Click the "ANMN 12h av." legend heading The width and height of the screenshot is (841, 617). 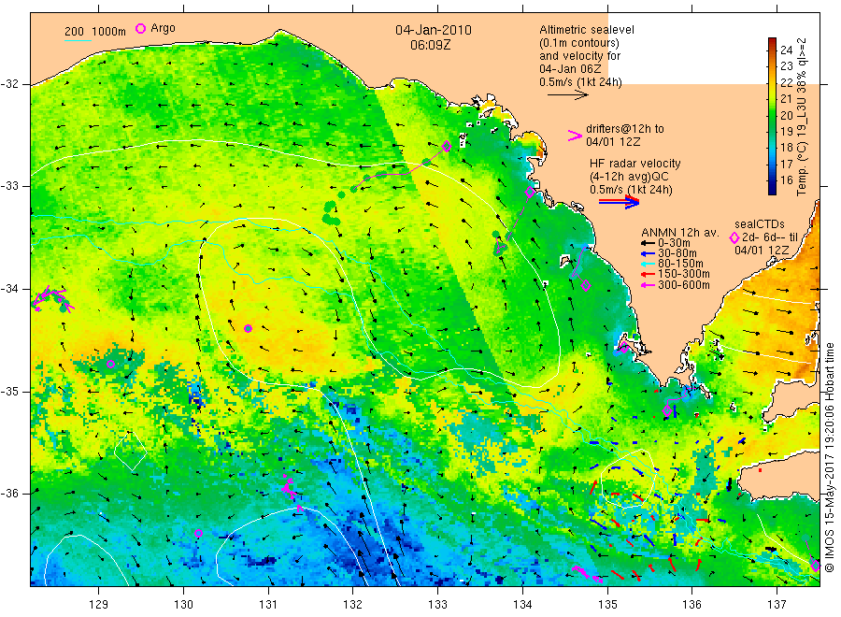click(680, 233)
